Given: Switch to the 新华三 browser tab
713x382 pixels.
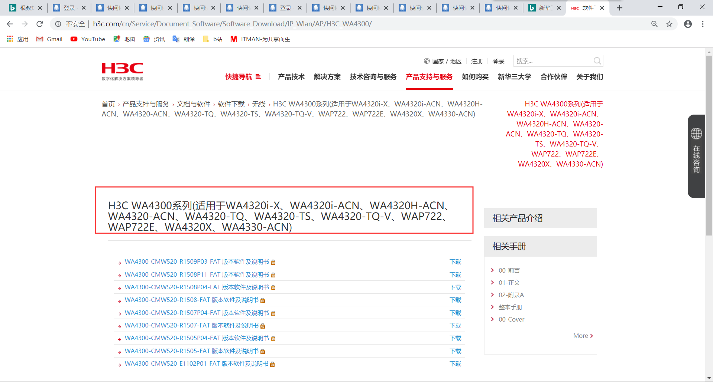Looking at the screenshot, I should click(x=545, y=8).
